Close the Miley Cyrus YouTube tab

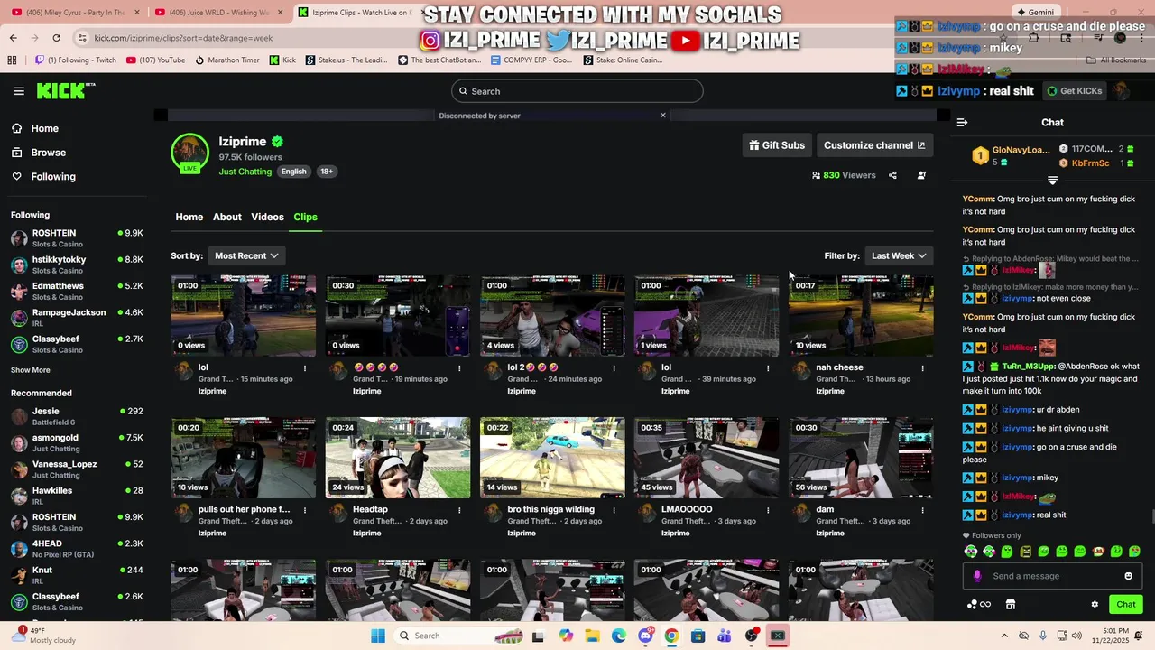tap(137, 13)
